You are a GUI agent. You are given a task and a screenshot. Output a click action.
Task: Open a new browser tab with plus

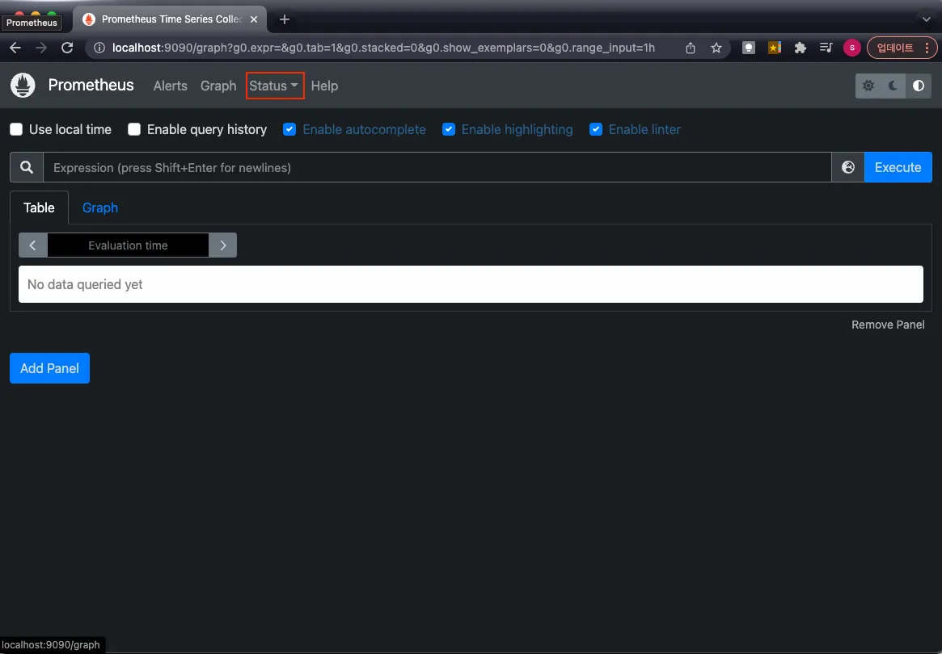pos(285,20)
